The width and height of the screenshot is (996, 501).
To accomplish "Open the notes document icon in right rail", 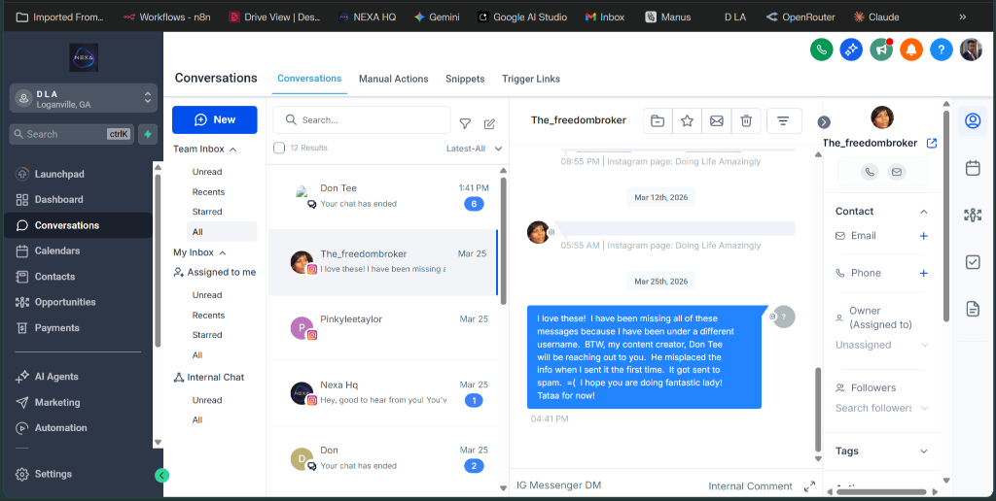I will (973, 309).
